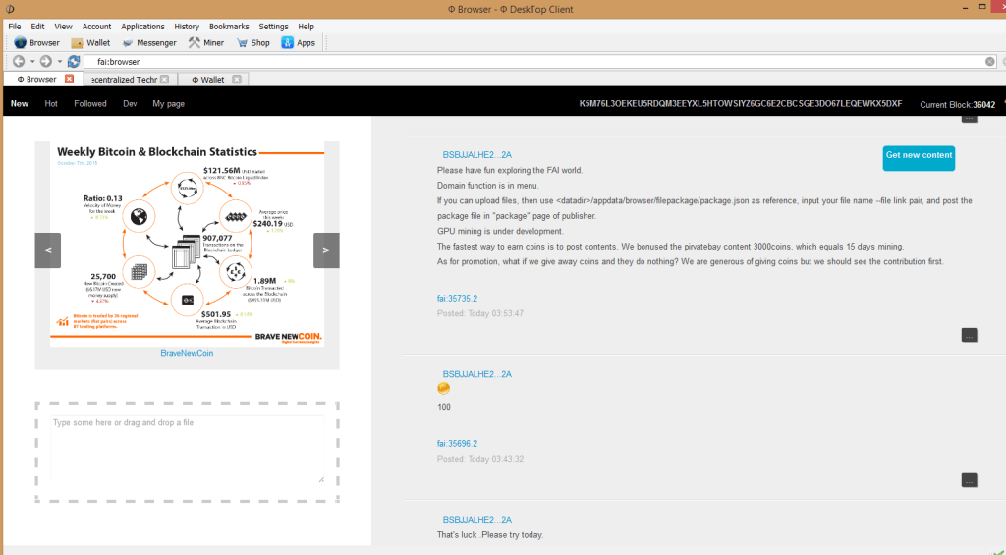1006x555 pixels.
Task: Open the Messenger toolbar button
Action: point(149,43)
